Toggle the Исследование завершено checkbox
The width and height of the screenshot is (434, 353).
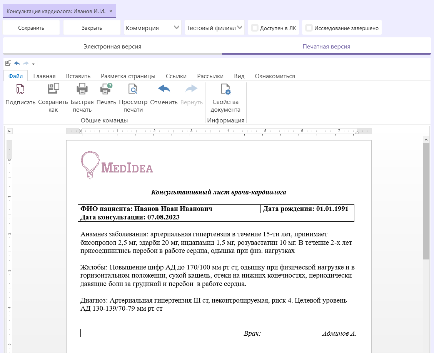[x=309, y=28]
